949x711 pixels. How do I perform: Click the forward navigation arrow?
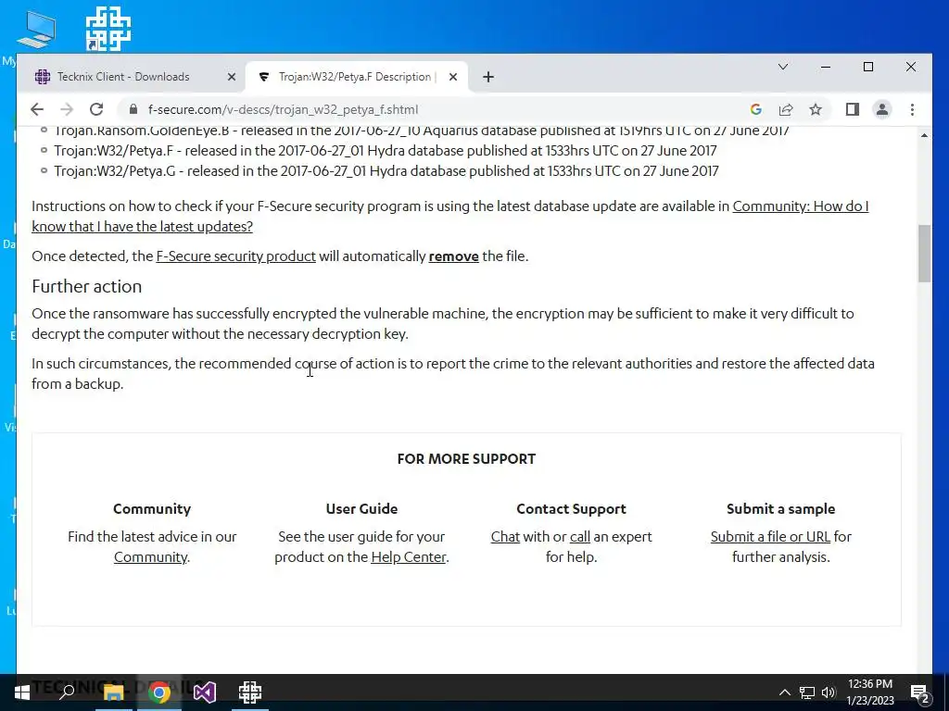(67, 109)
